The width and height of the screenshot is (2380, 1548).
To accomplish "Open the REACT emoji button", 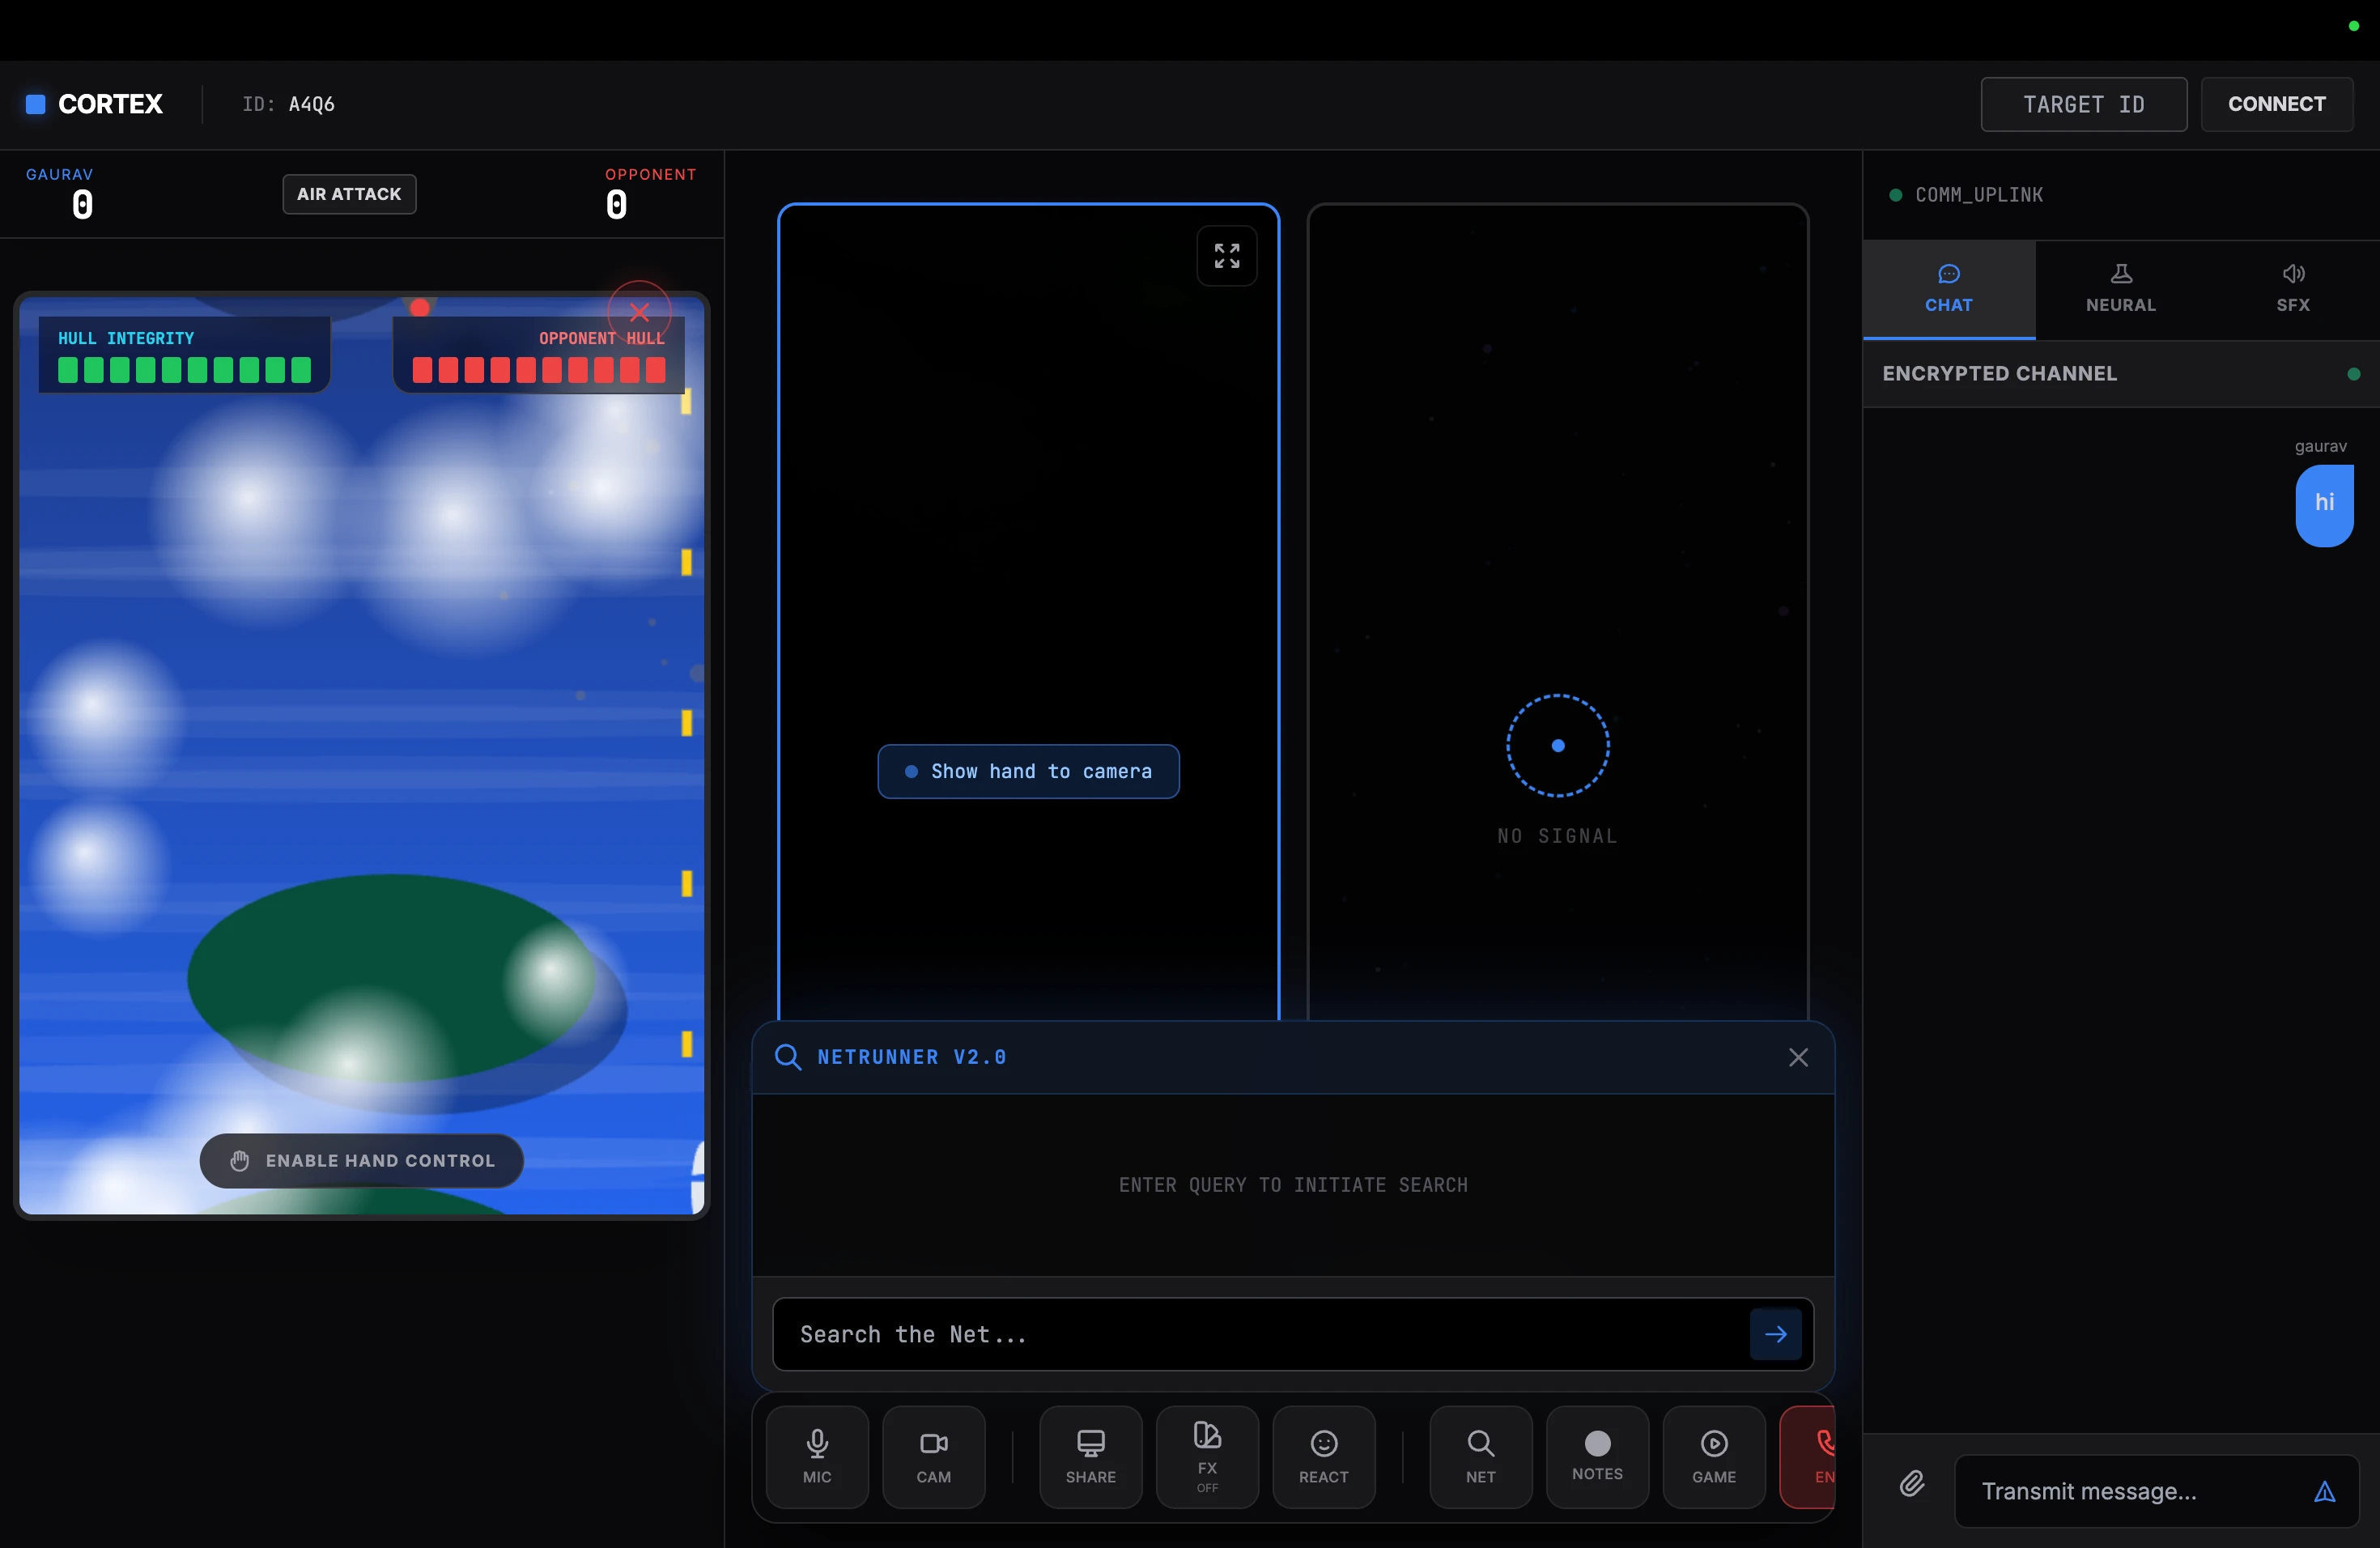I will (x=1323, y=1456).
